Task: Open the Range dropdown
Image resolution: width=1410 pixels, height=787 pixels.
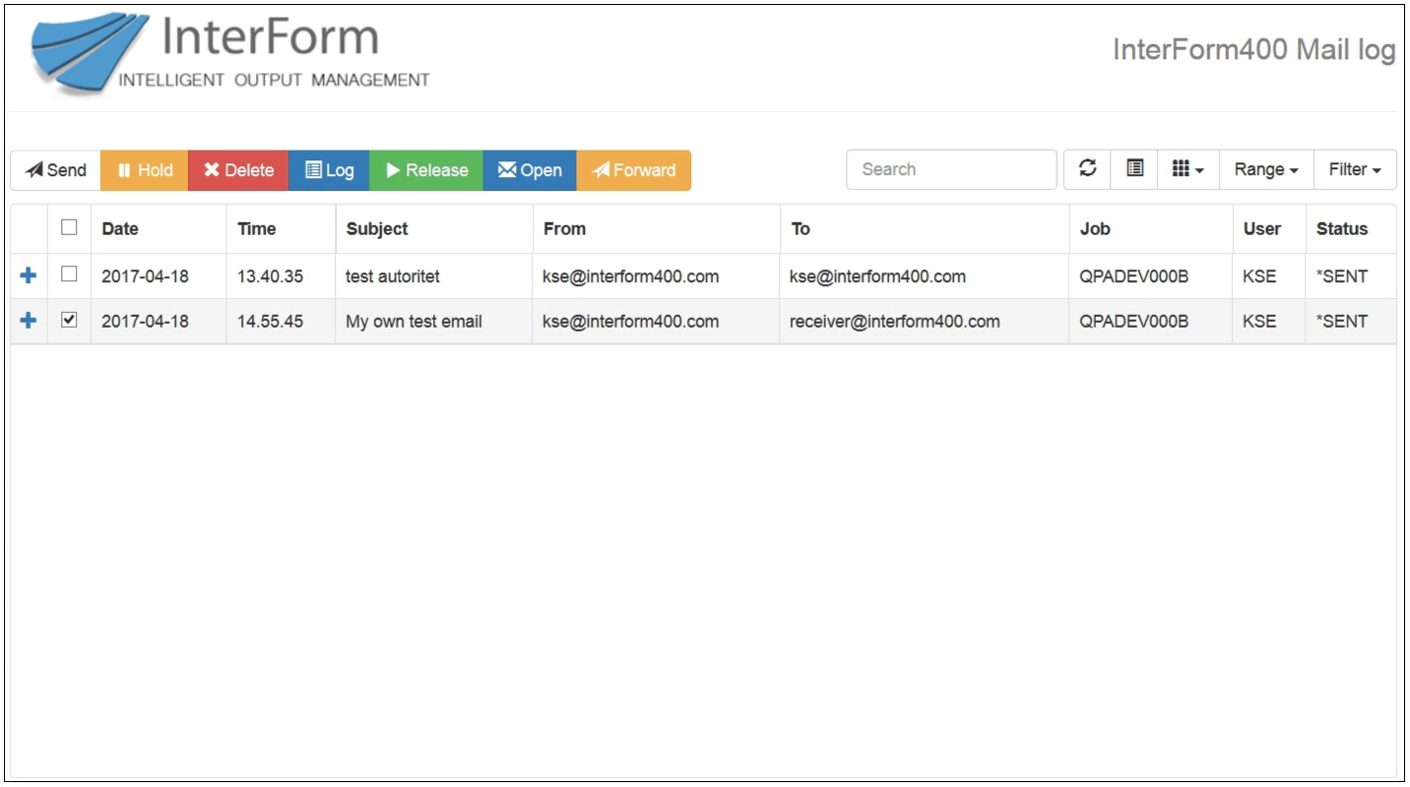Action: [x=1266, y=169]
